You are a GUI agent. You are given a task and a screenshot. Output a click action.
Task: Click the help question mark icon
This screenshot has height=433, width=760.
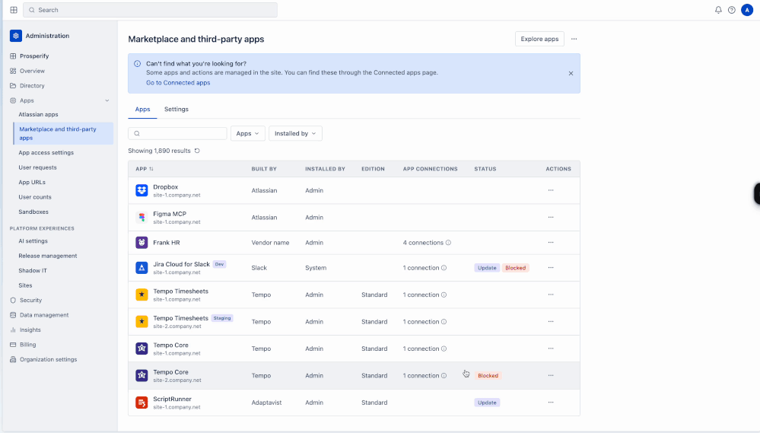point(731,10)
